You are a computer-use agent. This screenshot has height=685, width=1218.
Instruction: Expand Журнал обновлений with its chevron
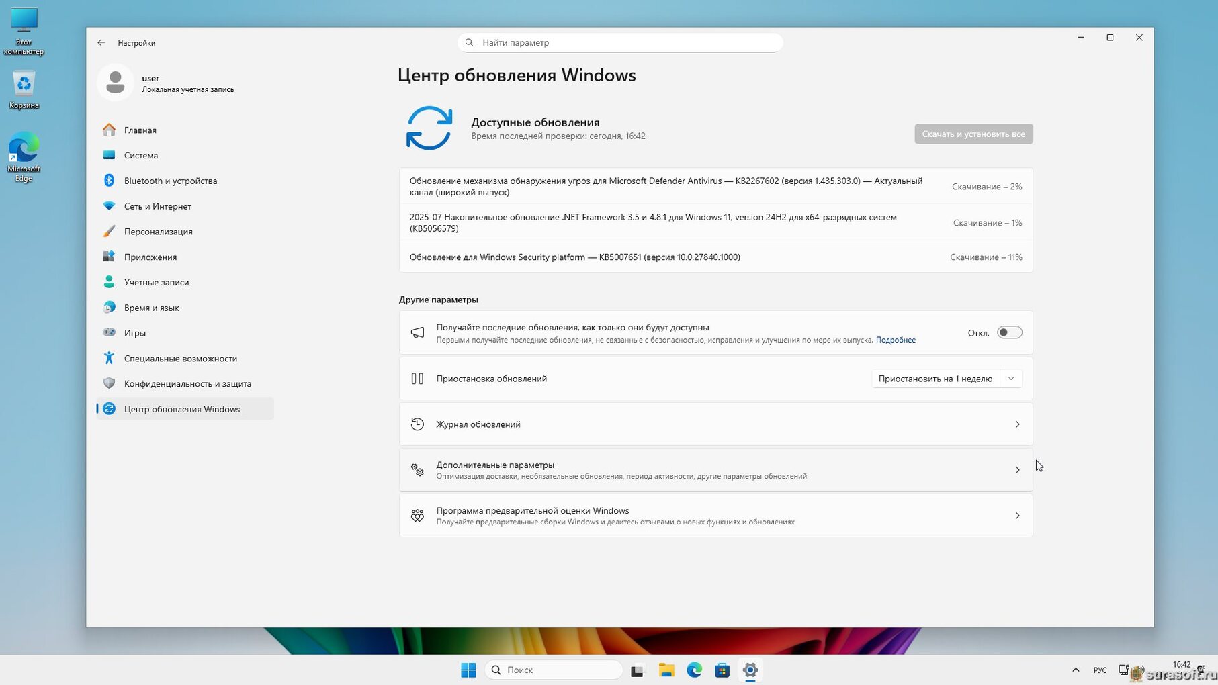point(1017,424)
